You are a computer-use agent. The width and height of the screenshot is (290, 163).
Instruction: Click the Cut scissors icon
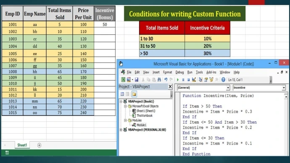point(143,80)
